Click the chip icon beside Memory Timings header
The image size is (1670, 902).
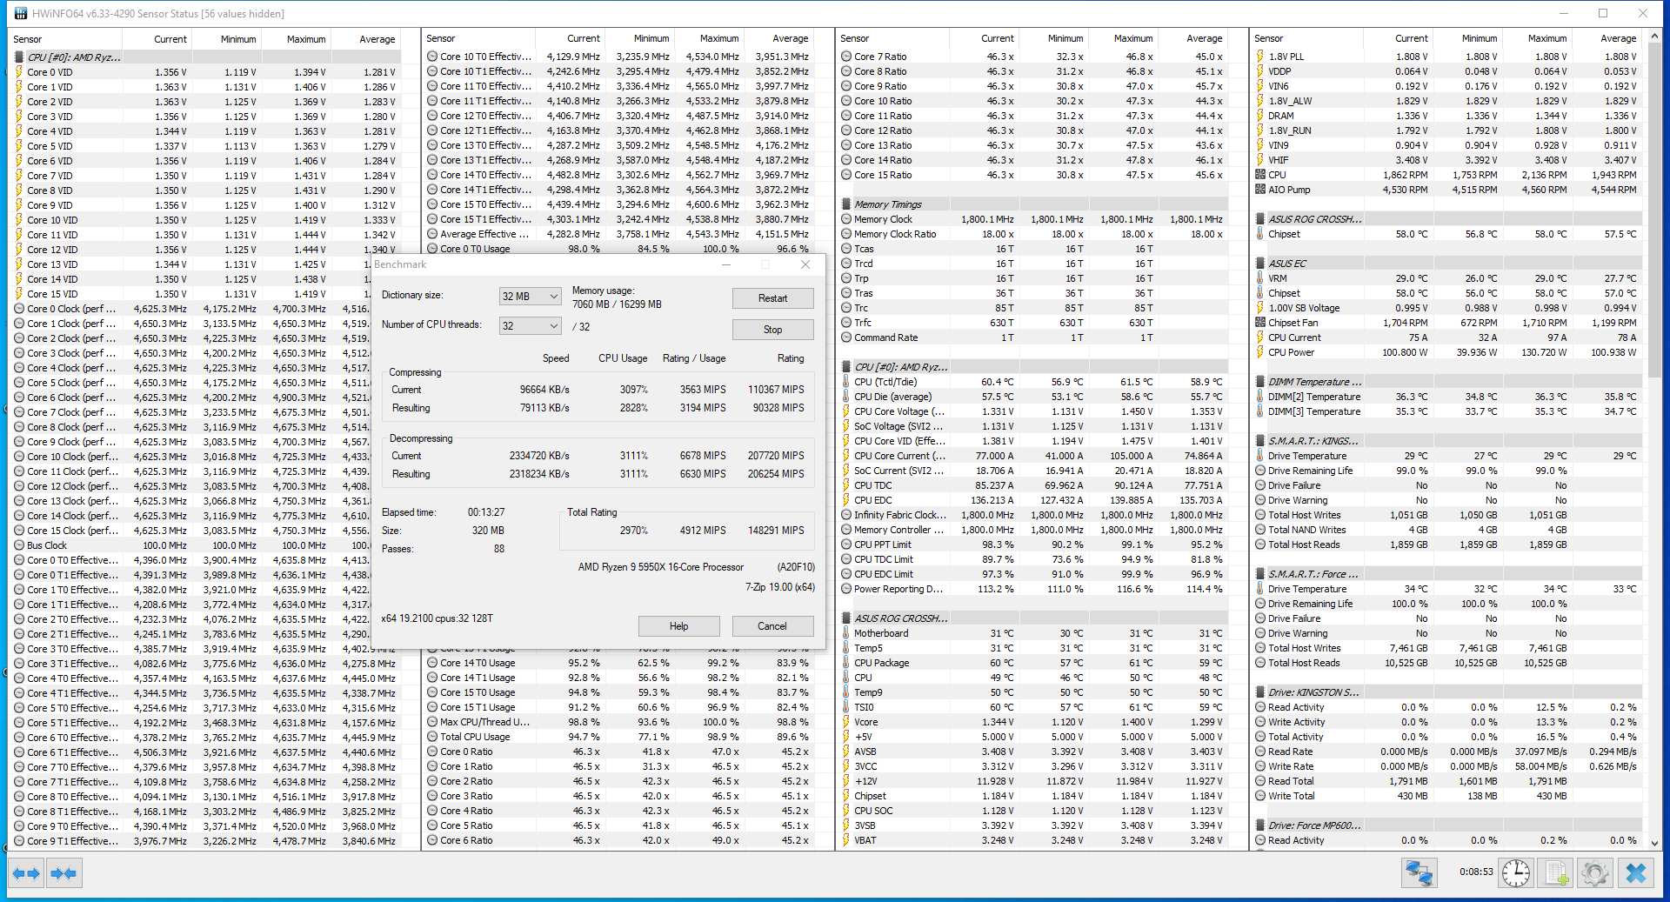point(845,204)
